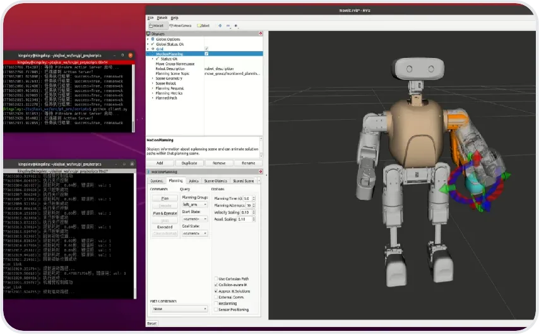Image resolution: width=539 pixels, height=334 pixels.
Task: Click the red arrow on interactive marker
Action: (477, 159)
